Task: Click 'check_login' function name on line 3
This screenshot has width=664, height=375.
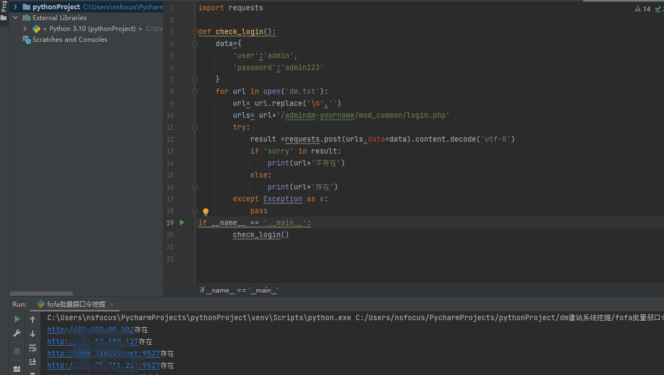Action: tap(239, 32)
